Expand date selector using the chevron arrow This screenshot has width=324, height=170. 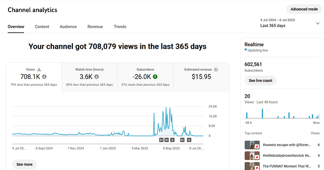(317, 23)
